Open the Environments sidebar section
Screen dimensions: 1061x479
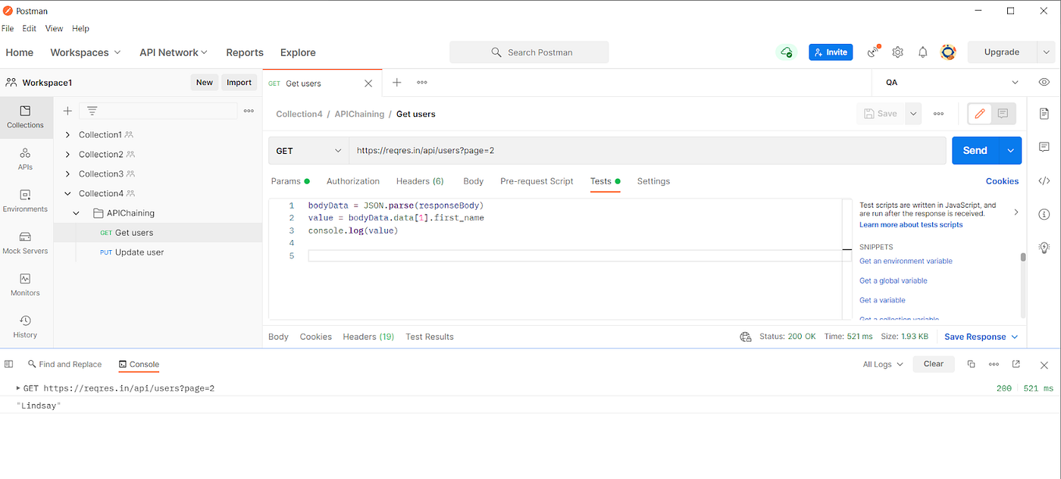click(x=26, y=201)
